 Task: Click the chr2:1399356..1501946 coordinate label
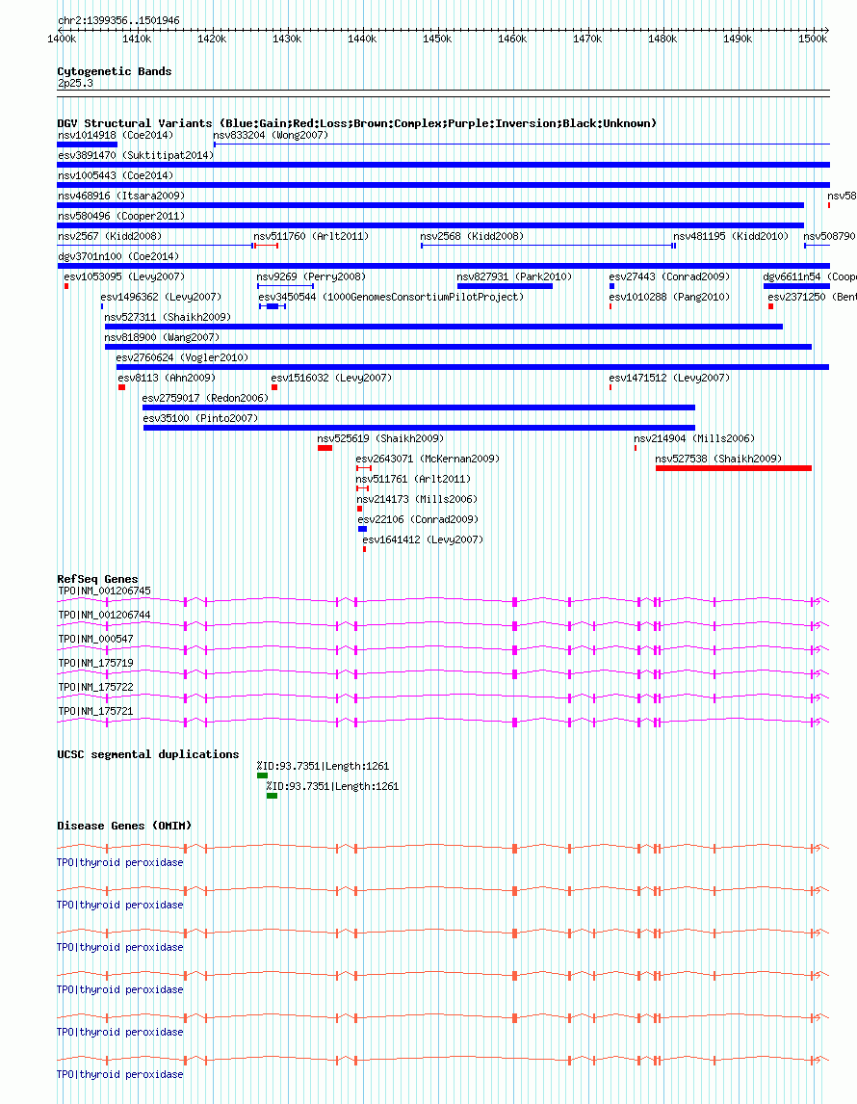click(118, 20)
